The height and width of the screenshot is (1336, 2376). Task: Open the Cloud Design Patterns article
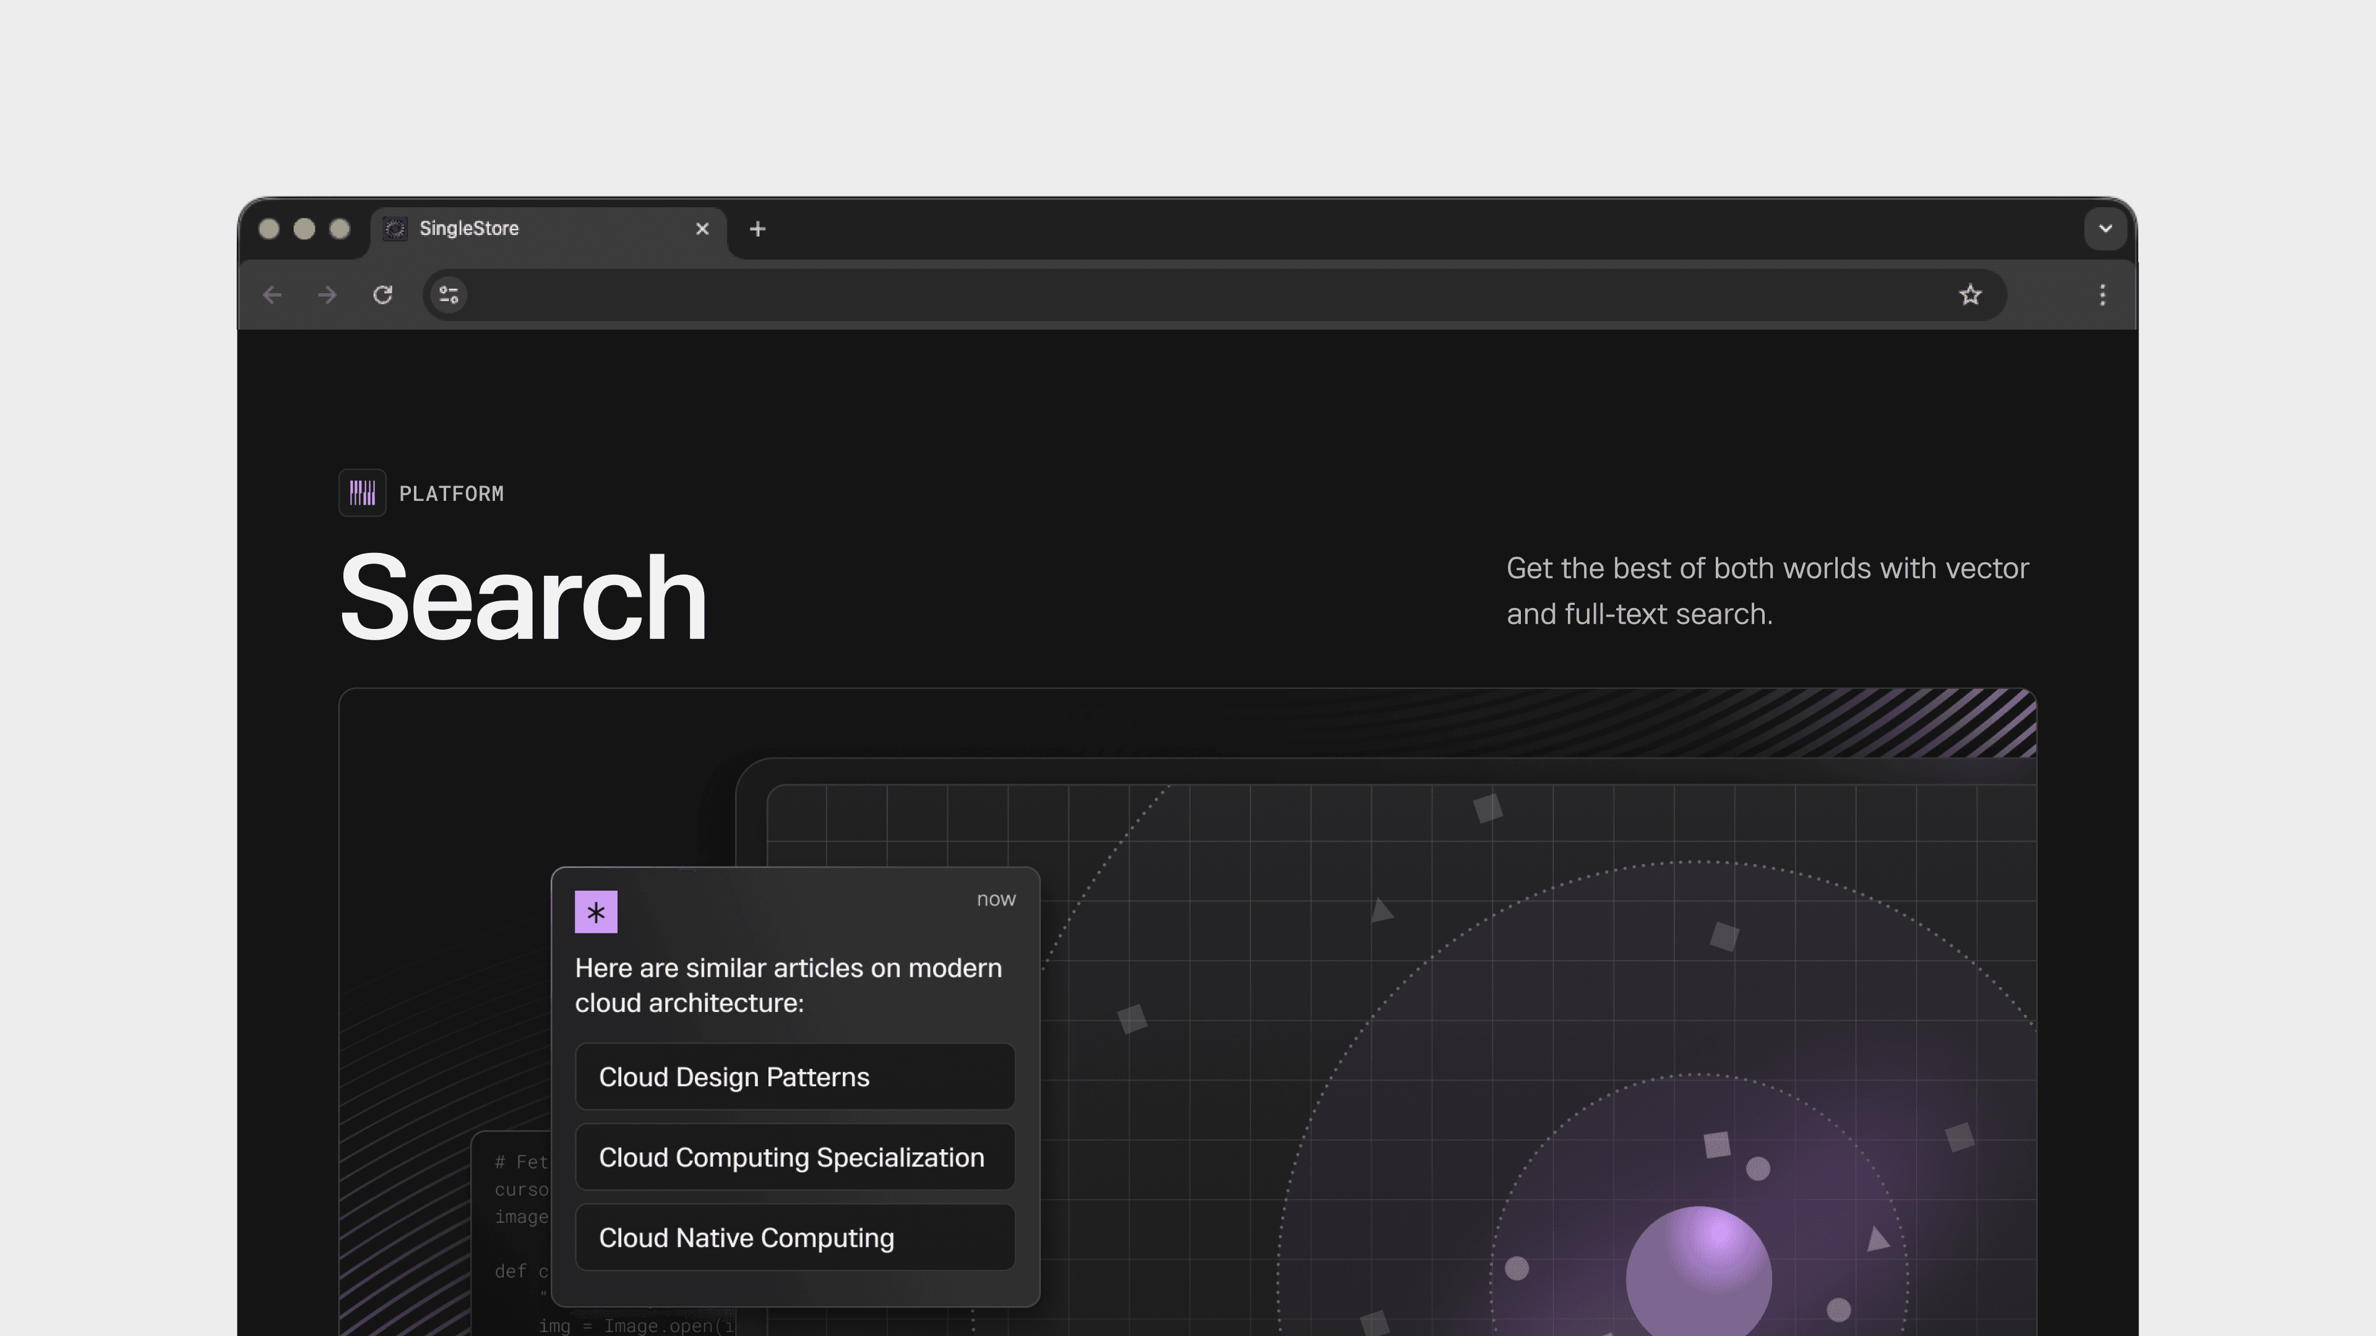(794, 1077)
